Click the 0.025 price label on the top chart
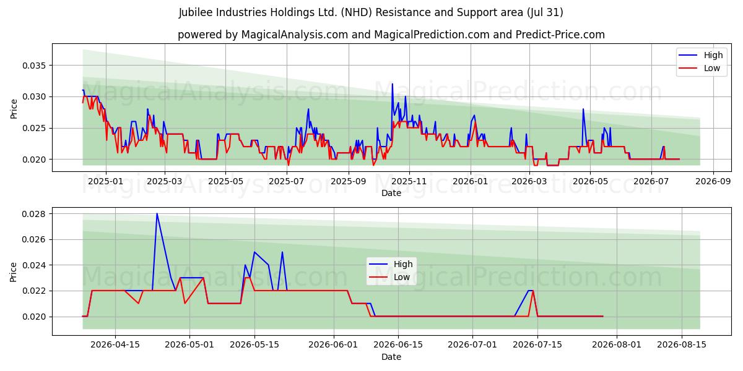 [x=35, y=128]
